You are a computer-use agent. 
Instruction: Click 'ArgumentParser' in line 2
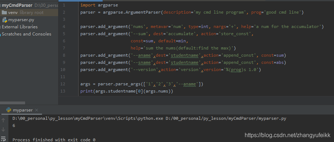click(x=142, y=12)
